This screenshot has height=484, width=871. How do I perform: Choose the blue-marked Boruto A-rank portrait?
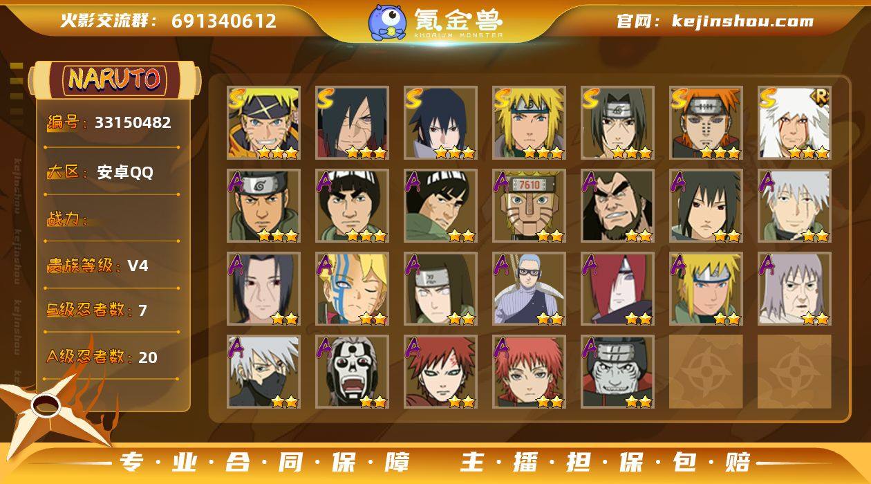pyautogui.click(x=353, y=289)
